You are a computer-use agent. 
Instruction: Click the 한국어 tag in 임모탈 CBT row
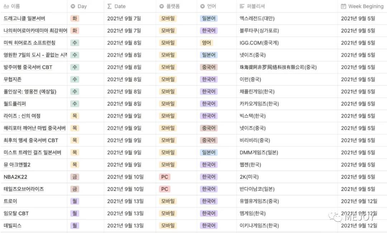[x=209, y=214]
